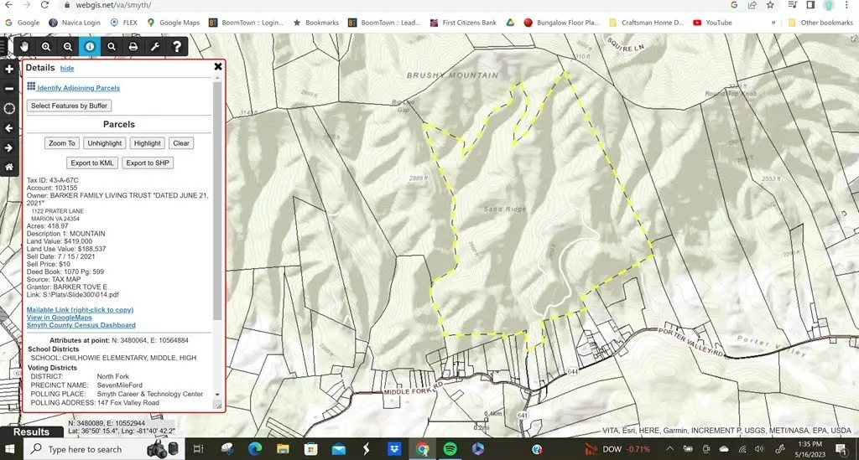The image size is (859, 460).
Task: Open the wrench tools menu
Action: [155, 47]
